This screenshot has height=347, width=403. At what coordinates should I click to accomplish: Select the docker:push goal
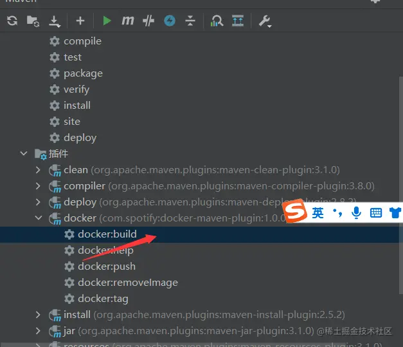click(107, 267)
